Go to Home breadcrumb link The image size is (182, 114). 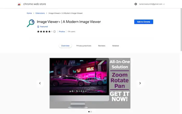click(29, 13)
